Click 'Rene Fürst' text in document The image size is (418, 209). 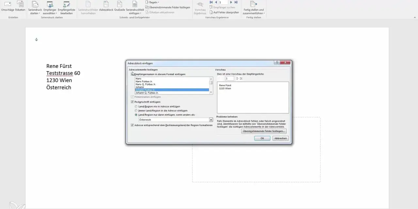click(59, 66)
